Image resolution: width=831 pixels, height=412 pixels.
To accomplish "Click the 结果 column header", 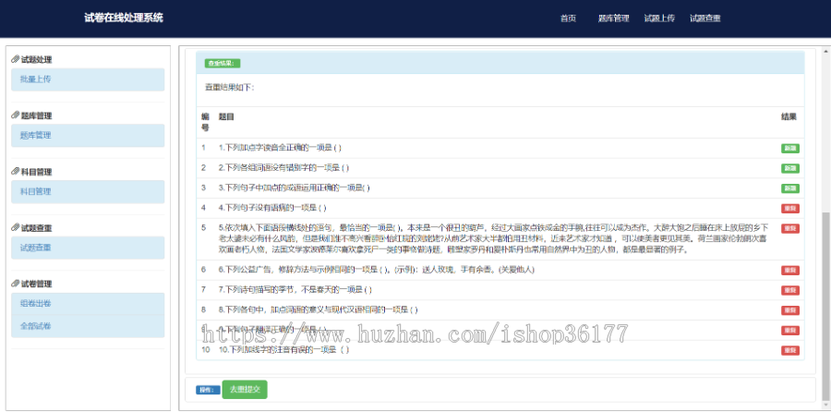I will click(789, 116).
